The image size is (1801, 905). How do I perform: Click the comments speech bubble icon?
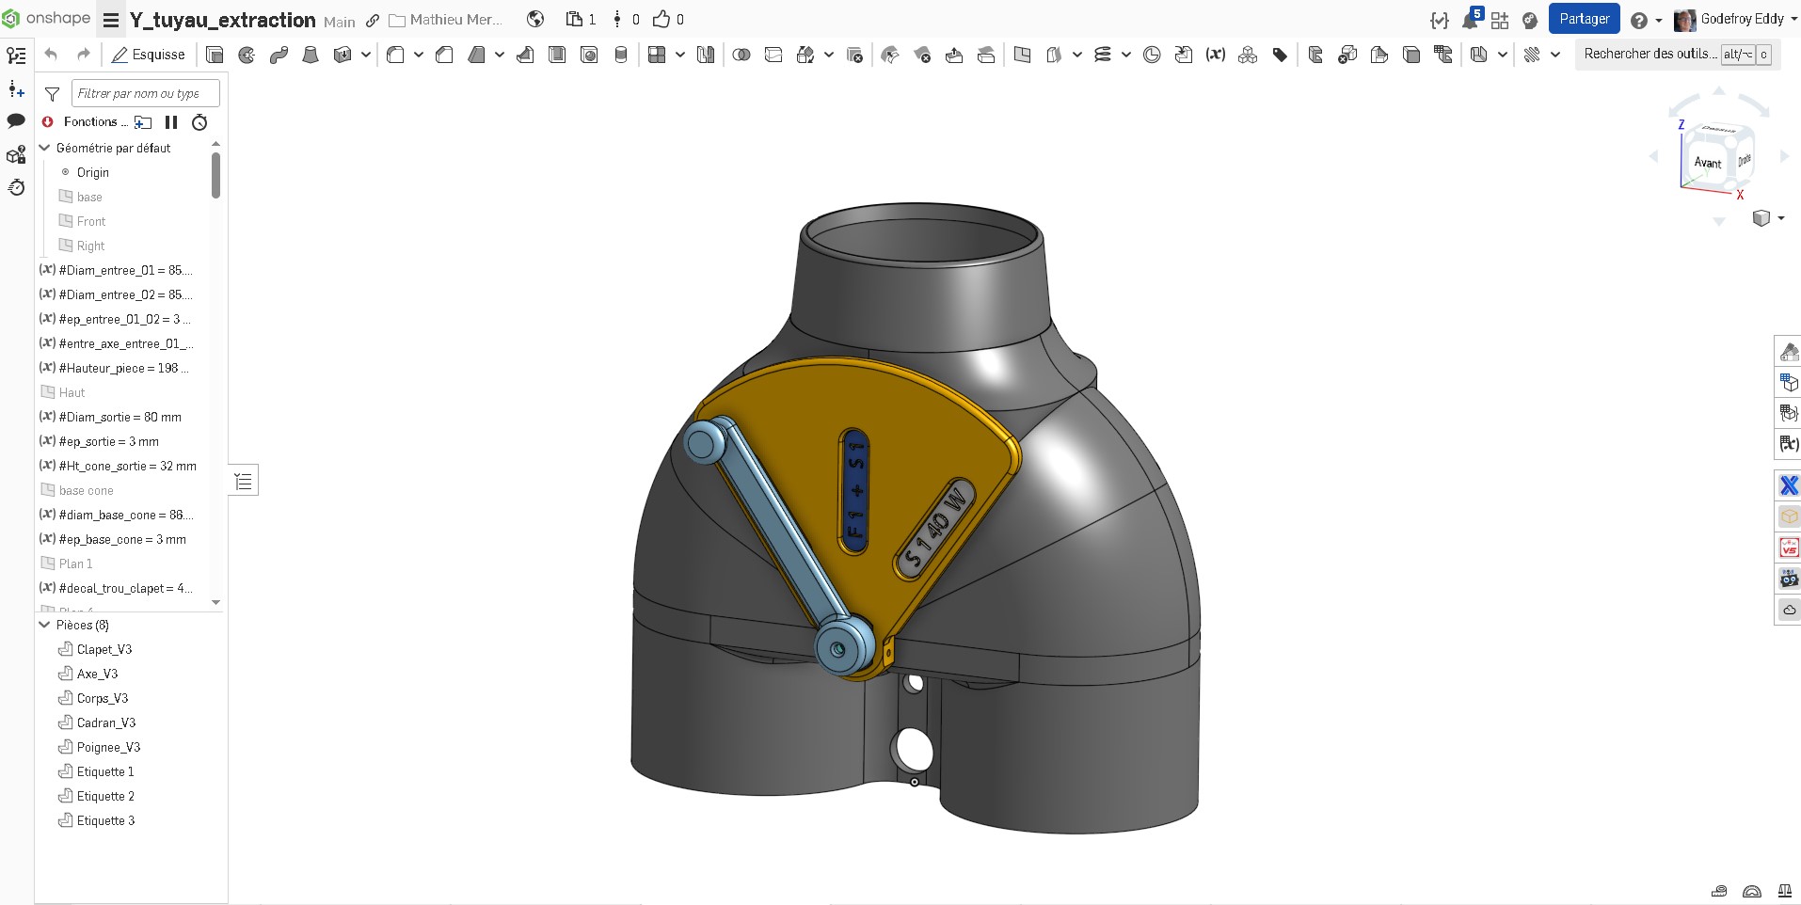pos(16,120)
